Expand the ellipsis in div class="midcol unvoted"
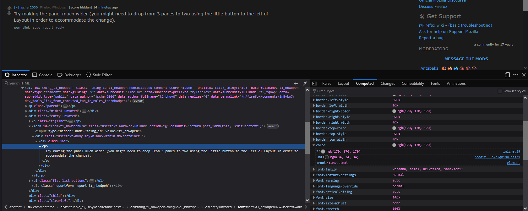The height and width of the screenshot is (211, 528). click(x=84, y=111)
